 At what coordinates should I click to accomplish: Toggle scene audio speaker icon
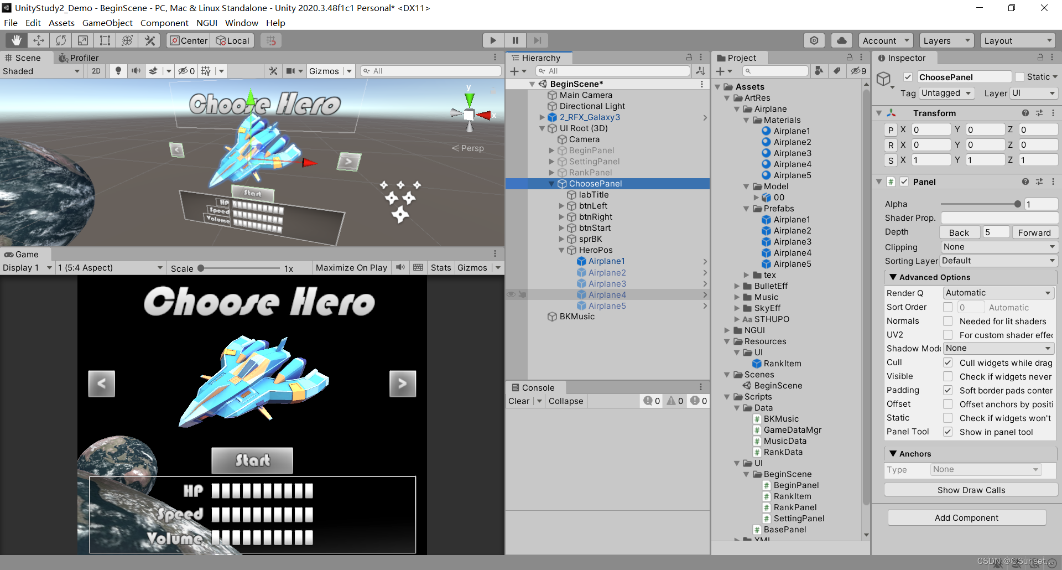[x=136, y=71]
